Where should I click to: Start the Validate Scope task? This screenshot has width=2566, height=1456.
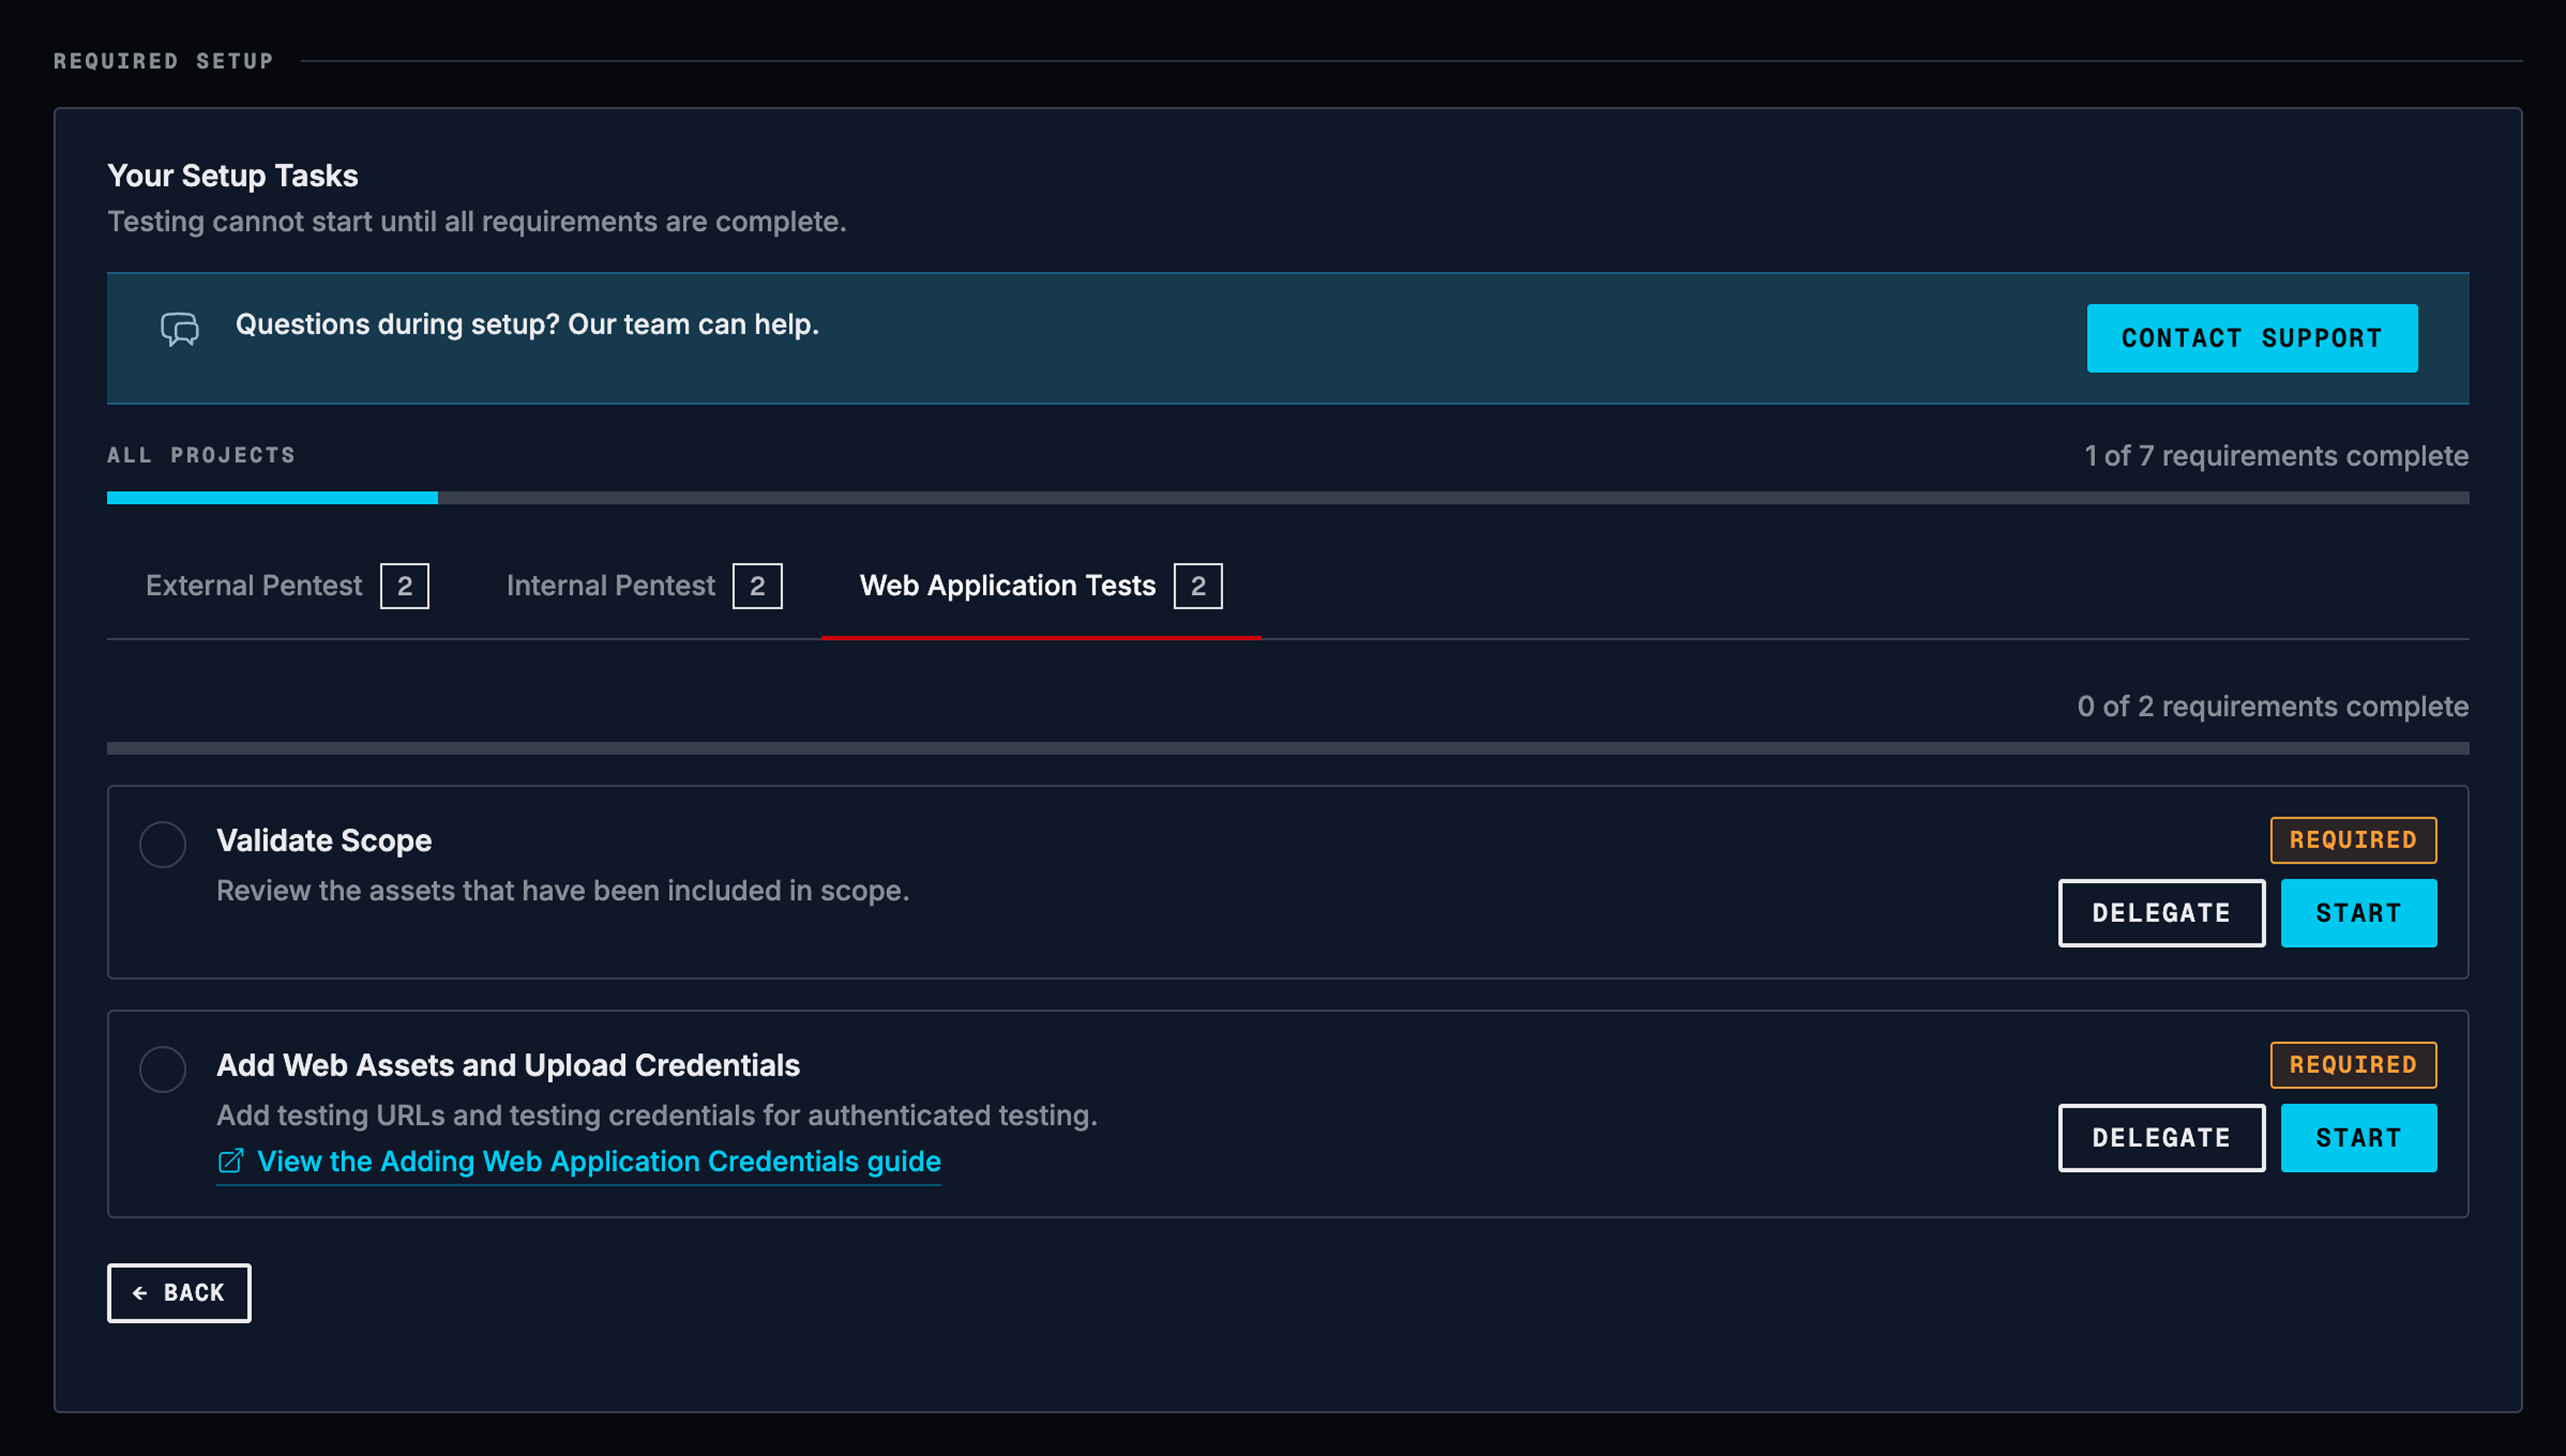pos(2359,913)
